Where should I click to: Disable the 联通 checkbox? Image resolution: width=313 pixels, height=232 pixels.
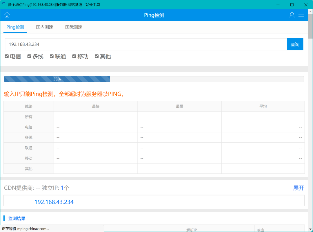52,56
